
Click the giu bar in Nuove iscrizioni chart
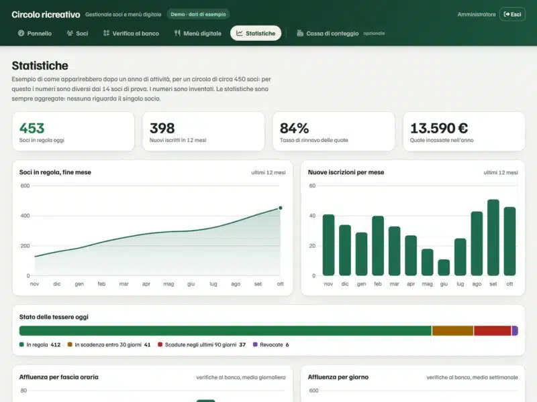[444, 267]
